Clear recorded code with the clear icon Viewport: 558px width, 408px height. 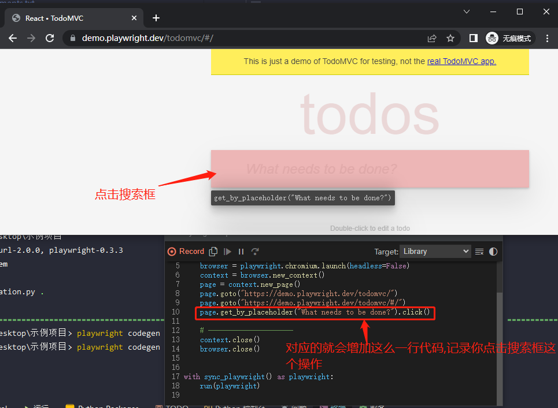(x=479, y=252)
